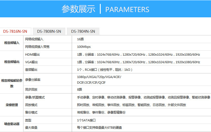Click the 最大容量 row label
The image size is (211, 132).
click(31, 128)
